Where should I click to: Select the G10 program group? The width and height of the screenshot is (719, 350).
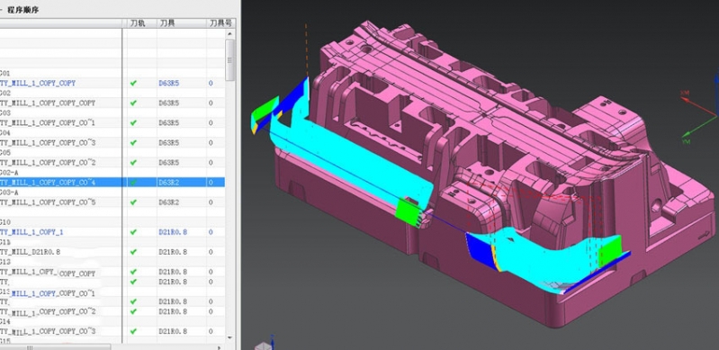click(x=5, y=222)
